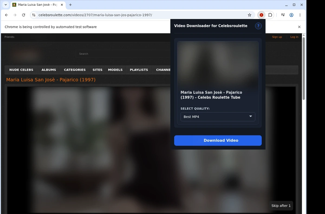
Task: Minimize the Chrome window
Action: point(287,5)
